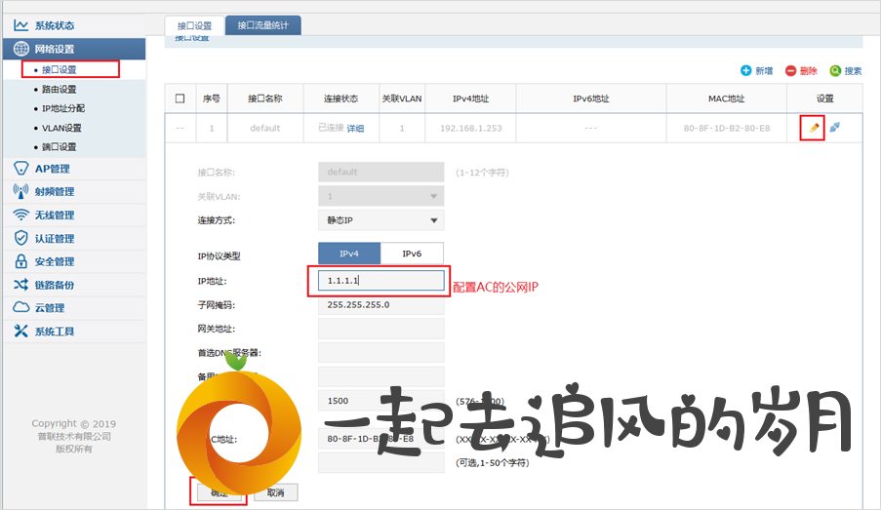Click the 网络设置 globe icon
The image size is (881, 510).
pos(20,49)
